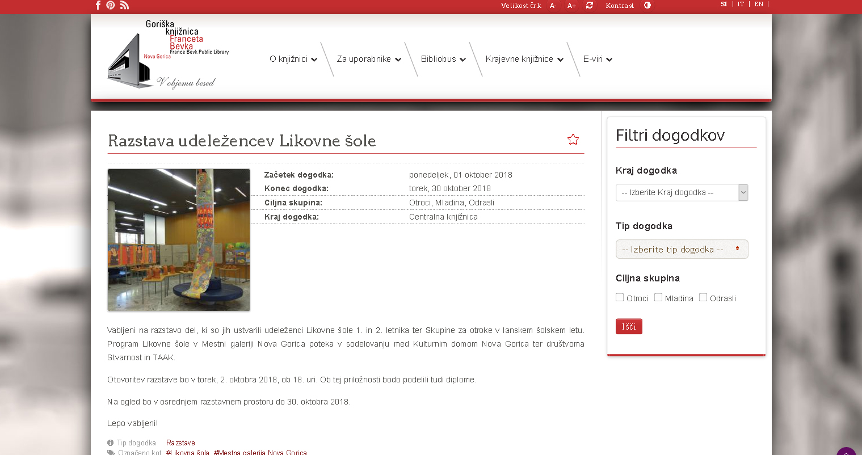Follow the Razstave event type link
Image resolution: width=862 pixels, height=455 pixels.
[180, 443]
